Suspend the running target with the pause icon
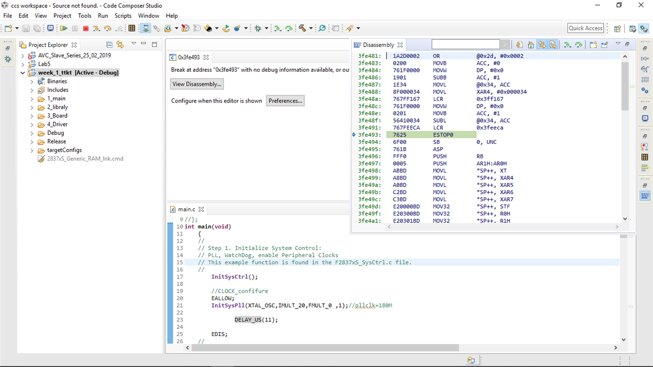653x367 pixels. [x=75, y=28]
